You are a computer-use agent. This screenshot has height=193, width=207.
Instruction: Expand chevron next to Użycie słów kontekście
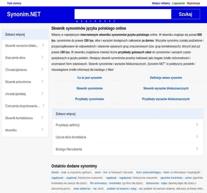pyautogui.click(x=197, y=136)
